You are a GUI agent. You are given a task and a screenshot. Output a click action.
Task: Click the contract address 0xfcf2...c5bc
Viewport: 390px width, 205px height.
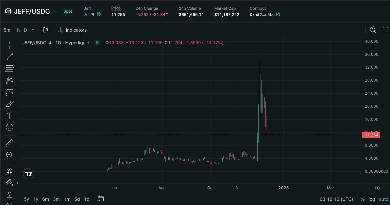(x=262, y=14)
